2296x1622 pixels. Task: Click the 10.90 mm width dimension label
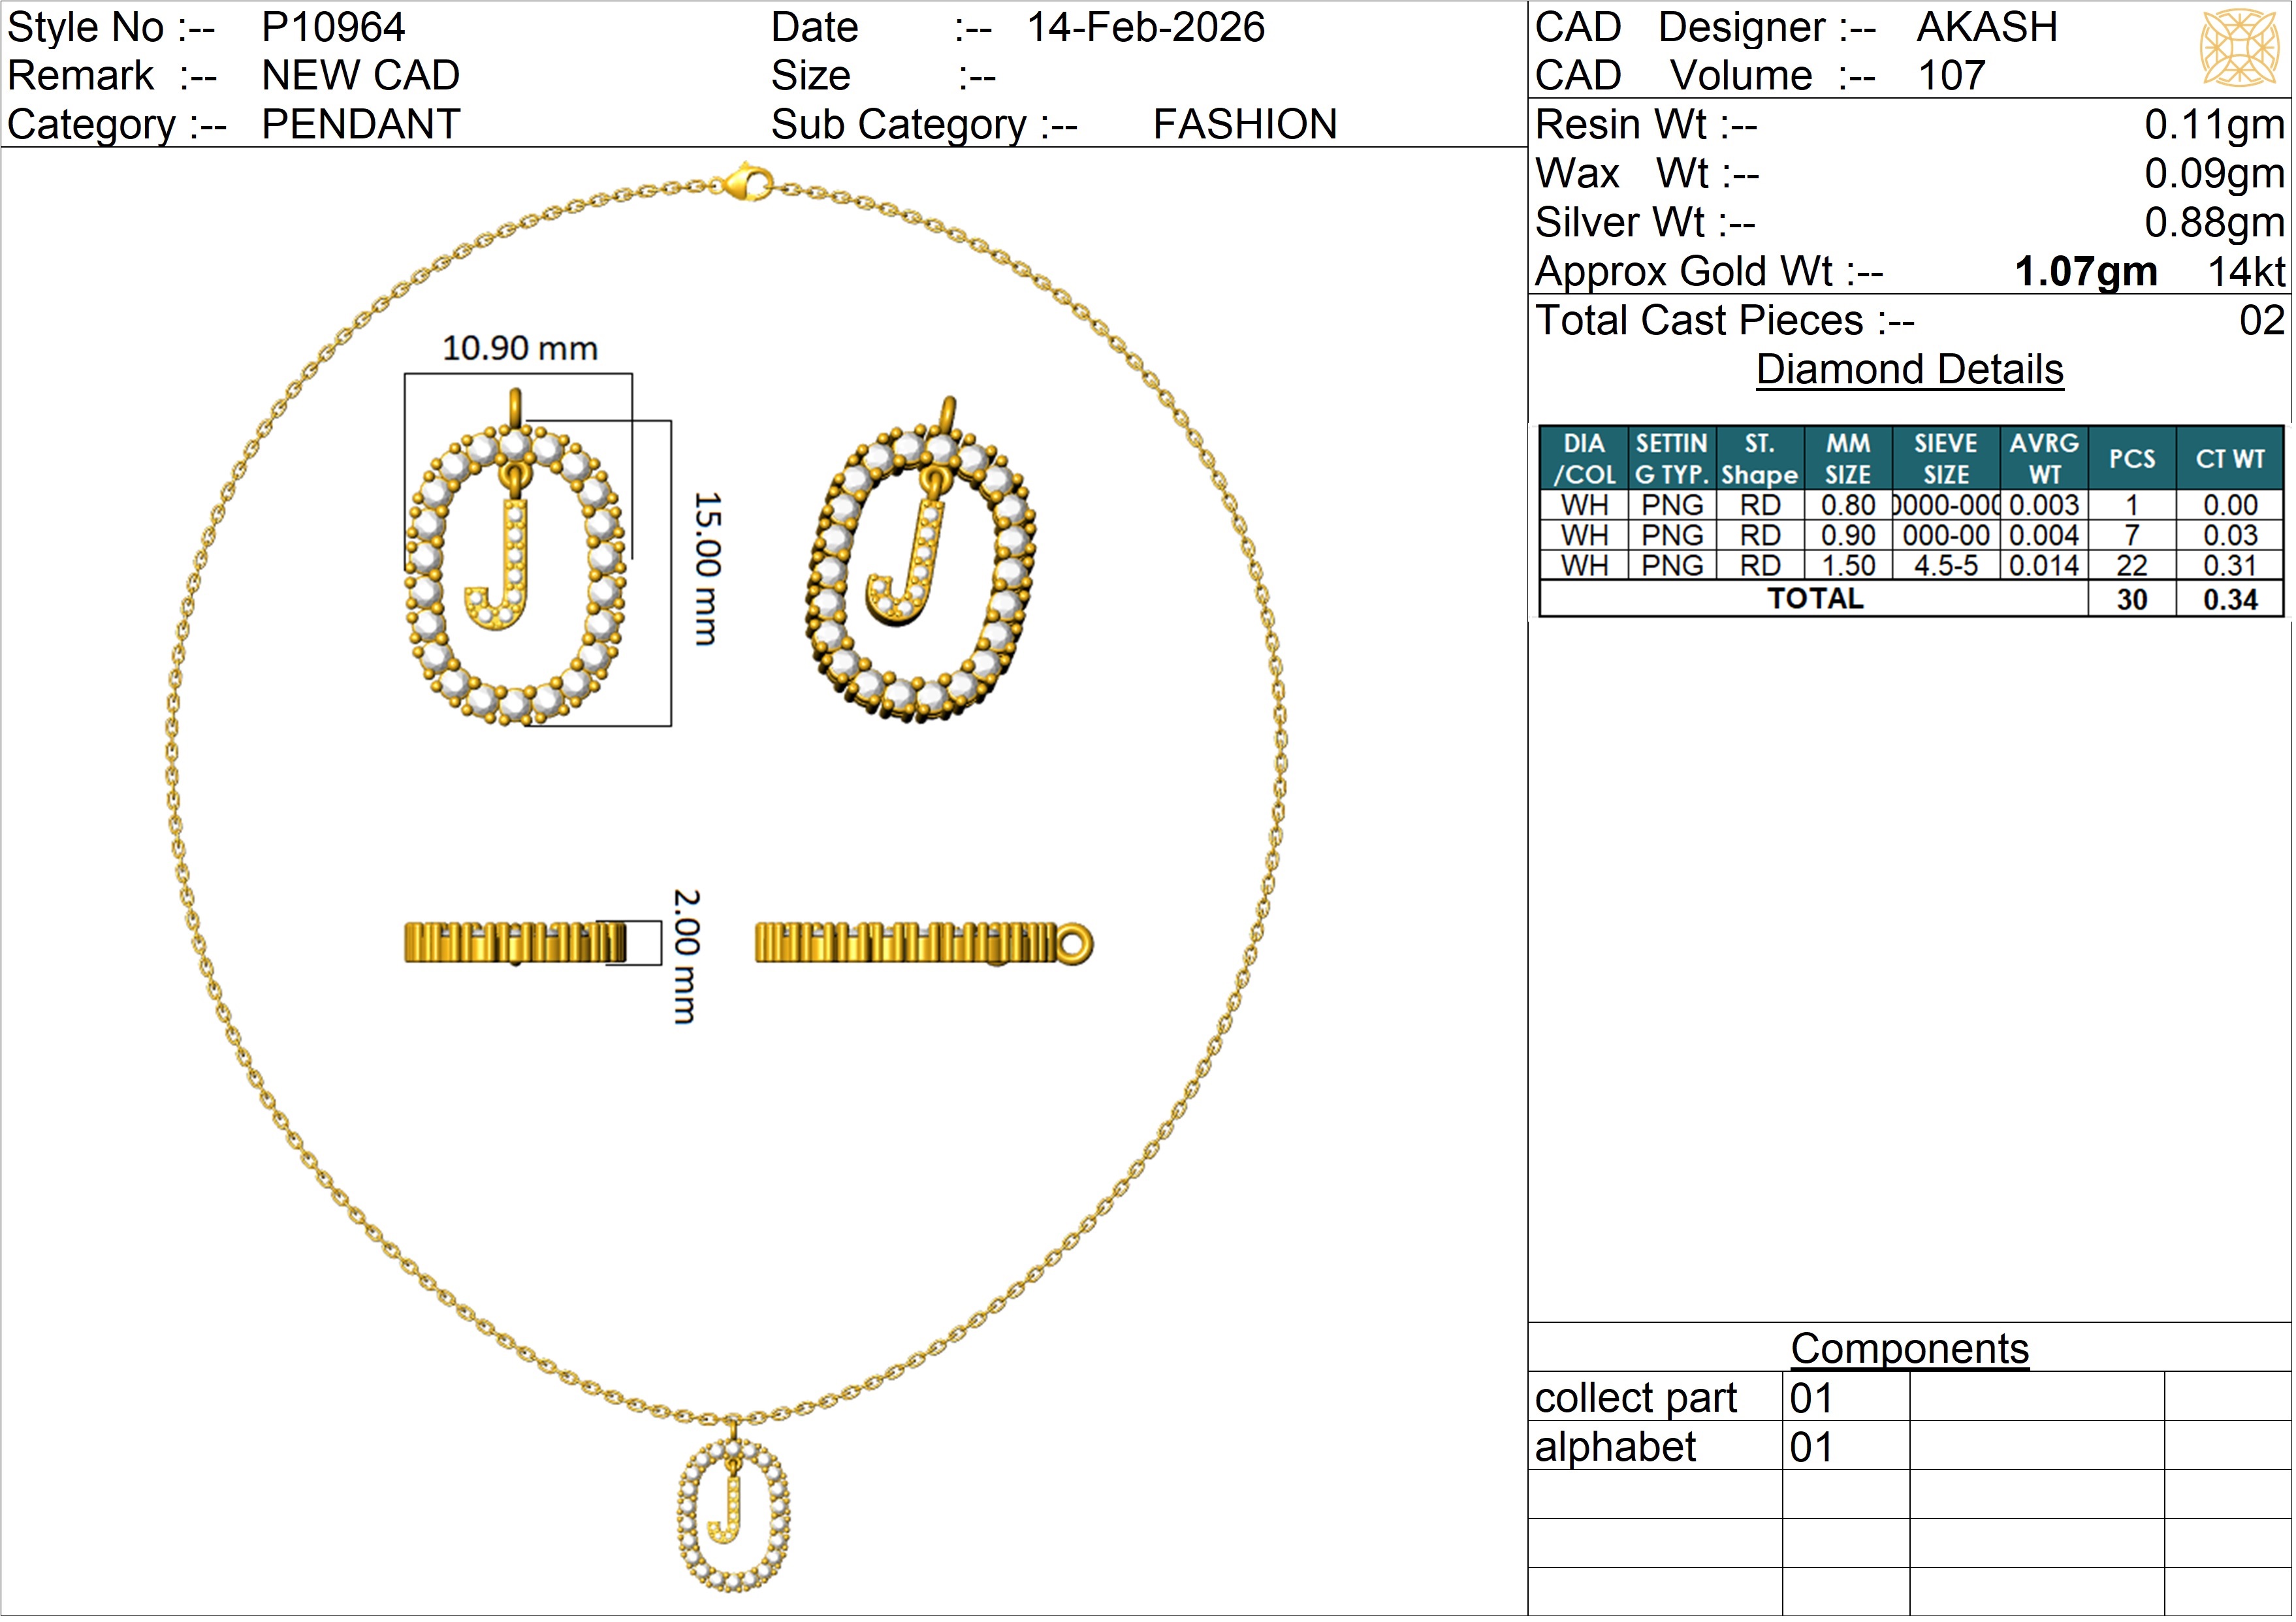[x=520, y=349]
